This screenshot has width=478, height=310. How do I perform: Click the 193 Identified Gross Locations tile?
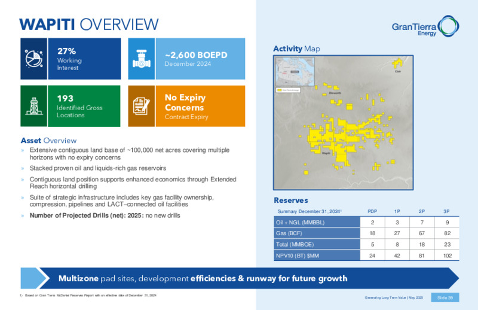[x=71, y=106]
